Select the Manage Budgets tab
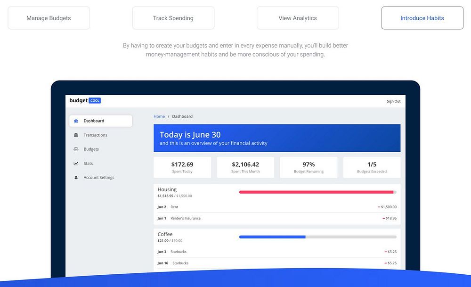Image resolution: width=471 pixels, height=287 pixels. pyautogui.click(x=49, y=18)
